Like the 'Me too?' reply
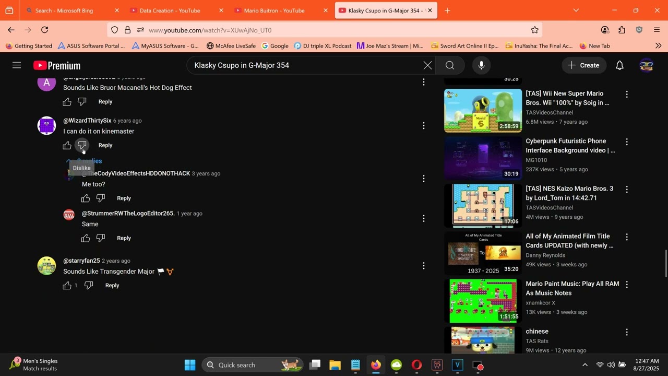 (86, 198)
